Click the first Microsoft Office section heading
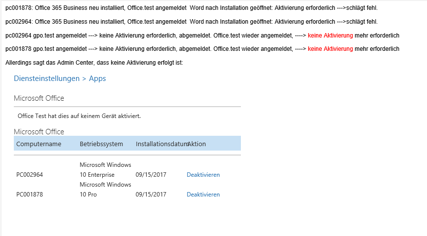The height and width of the screenshot is (236, 427). (x=39, y=98)
